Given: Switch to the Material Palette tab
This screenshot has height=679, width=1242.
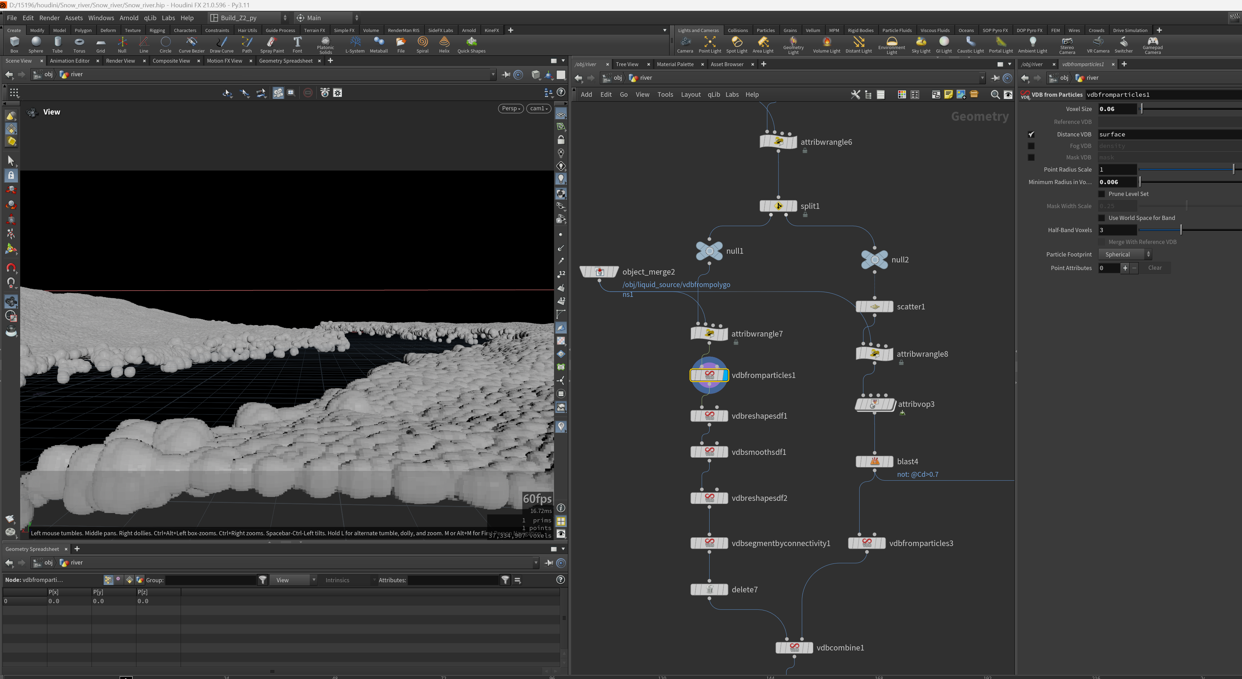Looking at the screenshot, I should (675, 64).
